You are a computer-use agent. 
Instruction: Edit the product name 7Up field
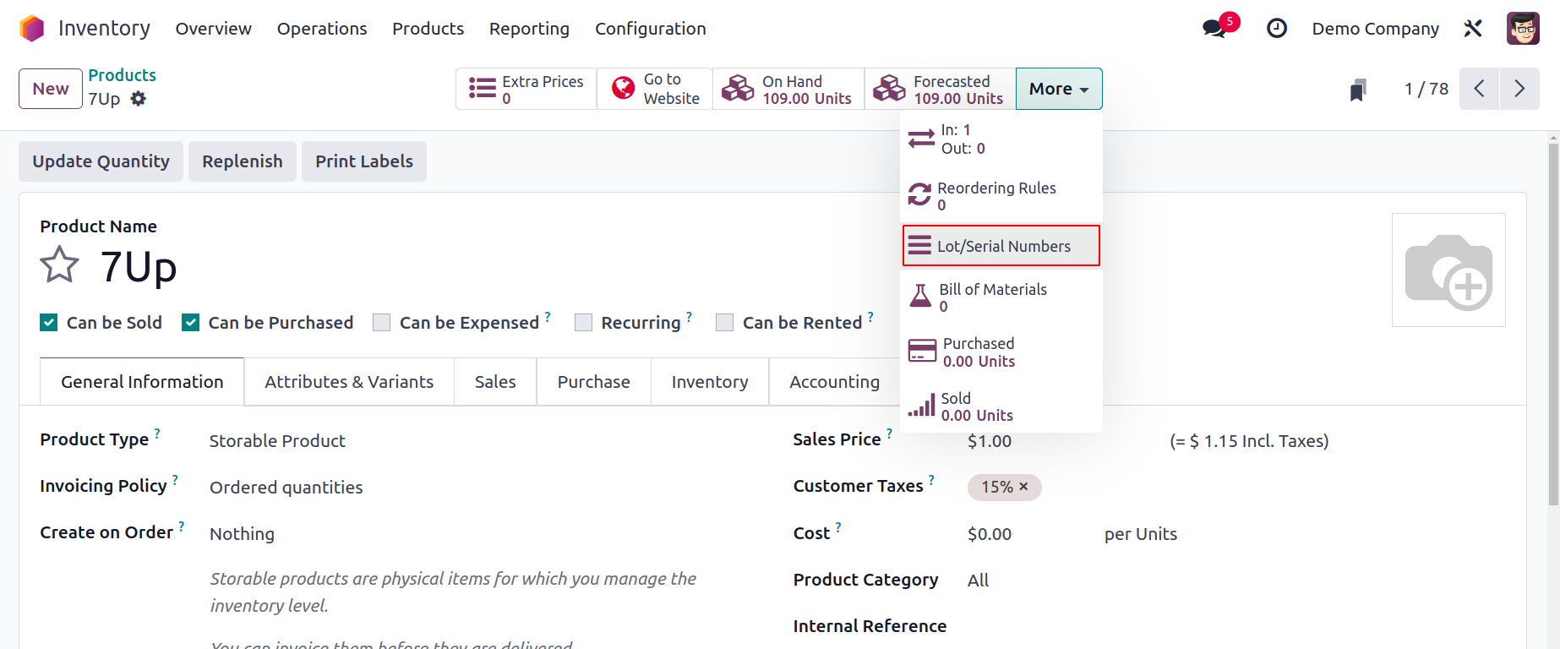(139, 267)
